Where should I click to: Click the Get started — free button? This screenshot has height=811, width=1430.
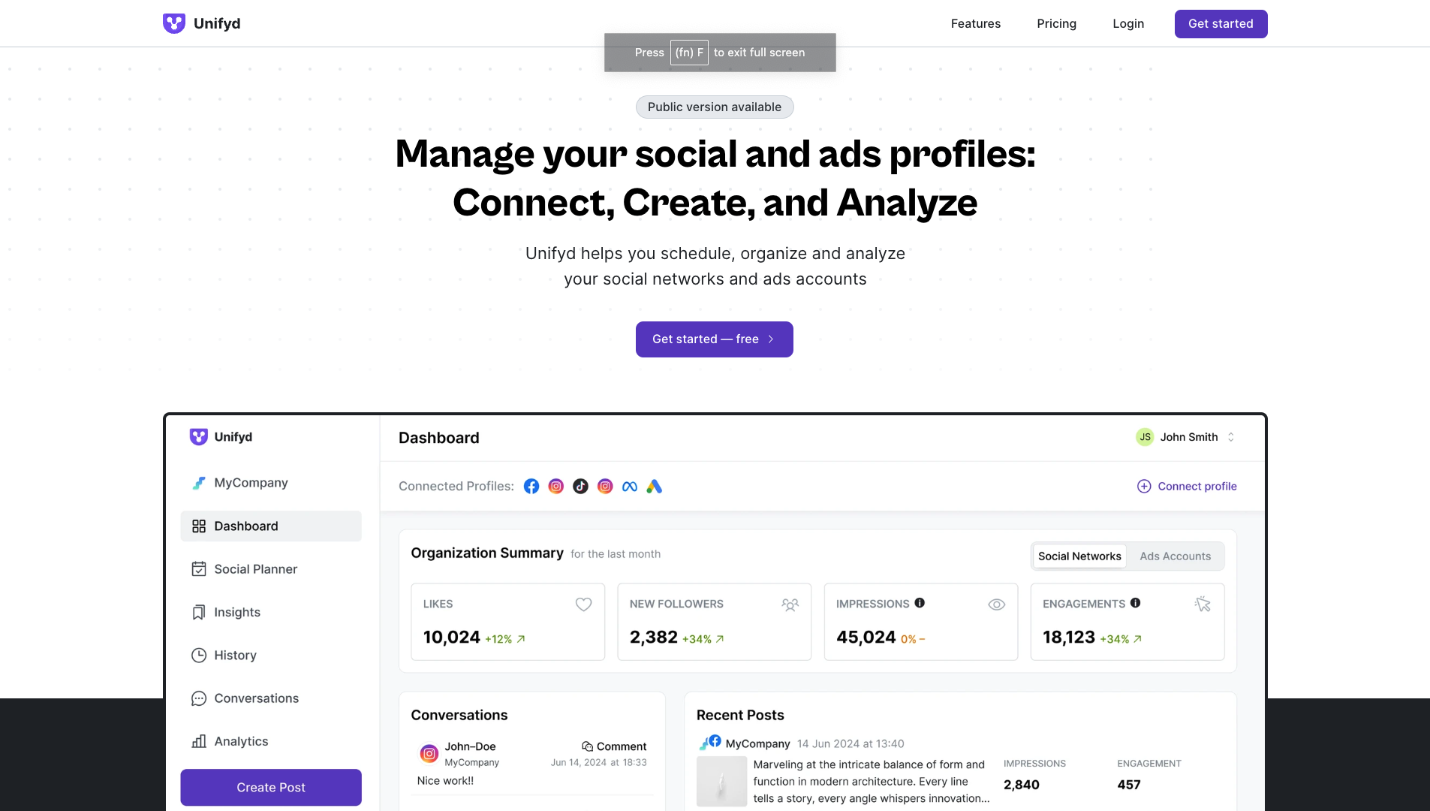pyautogui.click(x=714, y=339)
